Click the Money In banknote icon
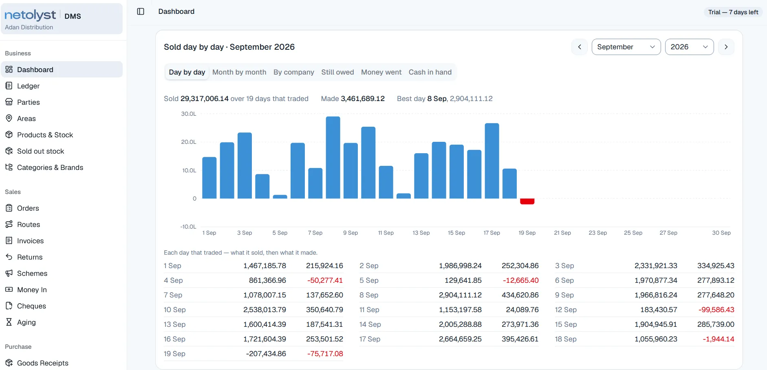Screen dimensions: 767x370 pos(9,289)
